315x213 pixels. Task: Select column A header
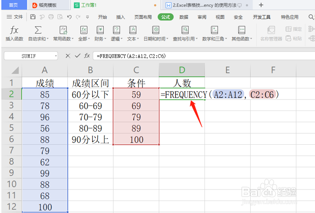[45, 70]
